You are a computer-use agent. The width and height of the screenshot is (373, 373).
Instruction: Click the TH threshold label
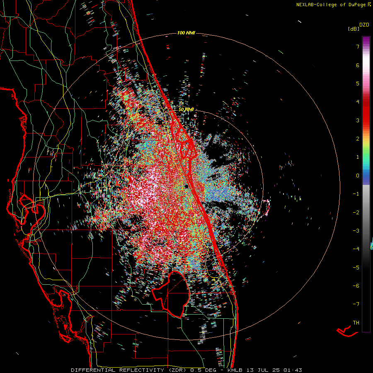tap(356, 323)
